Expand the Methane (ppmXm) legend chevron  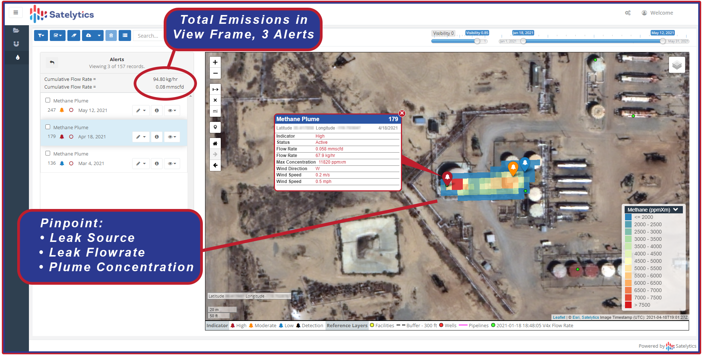(x=676, y=210)
